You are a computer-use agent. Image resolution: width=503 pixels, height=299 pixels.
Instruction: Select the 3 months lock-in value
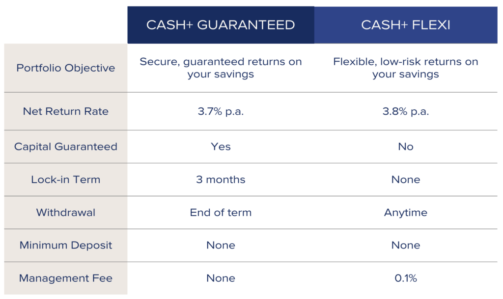pyautogui.click(x=221, y=179)
